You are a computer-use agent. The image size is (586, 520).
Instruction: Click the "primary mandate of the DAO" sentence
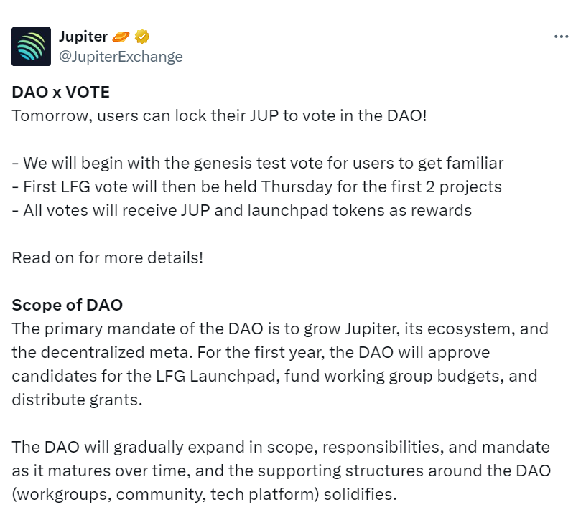(x=279, y=328)
